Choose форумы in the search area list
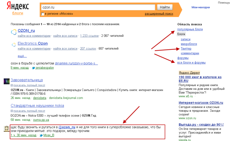This screenshot has width=230, height=141. click(x=183, y=58)
